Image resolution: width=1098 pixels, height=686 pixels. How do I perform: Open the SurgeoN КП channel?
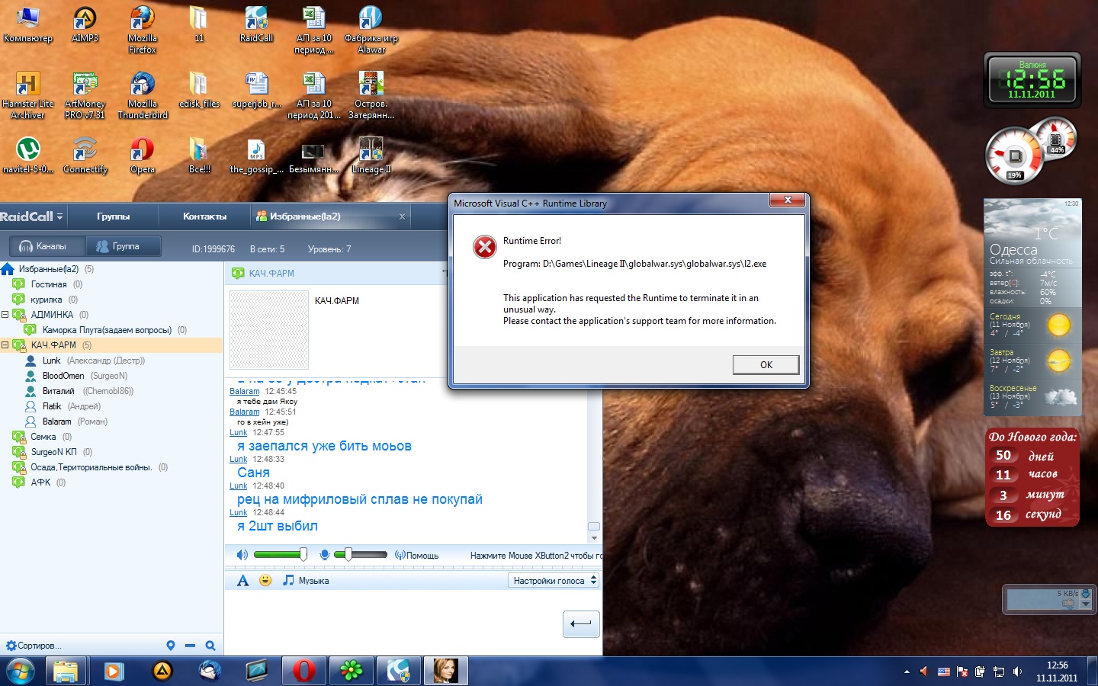(53, 452)
